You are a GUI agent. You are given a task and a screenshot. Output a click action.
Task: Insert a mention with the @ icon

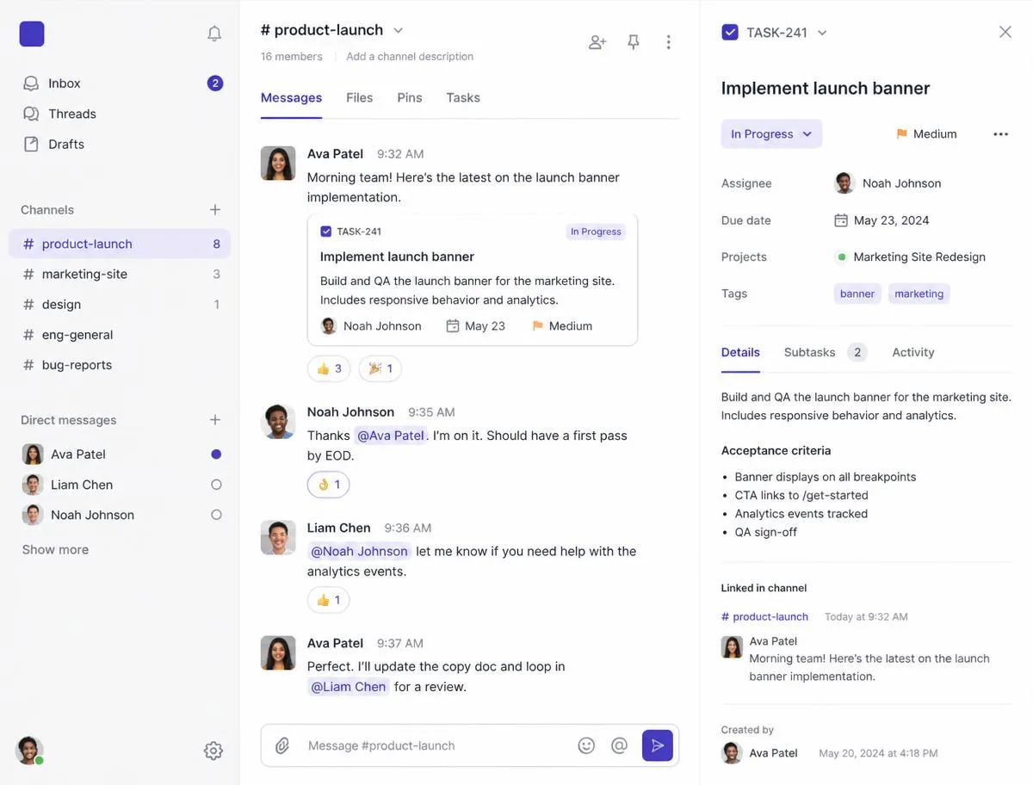[619, 745]
